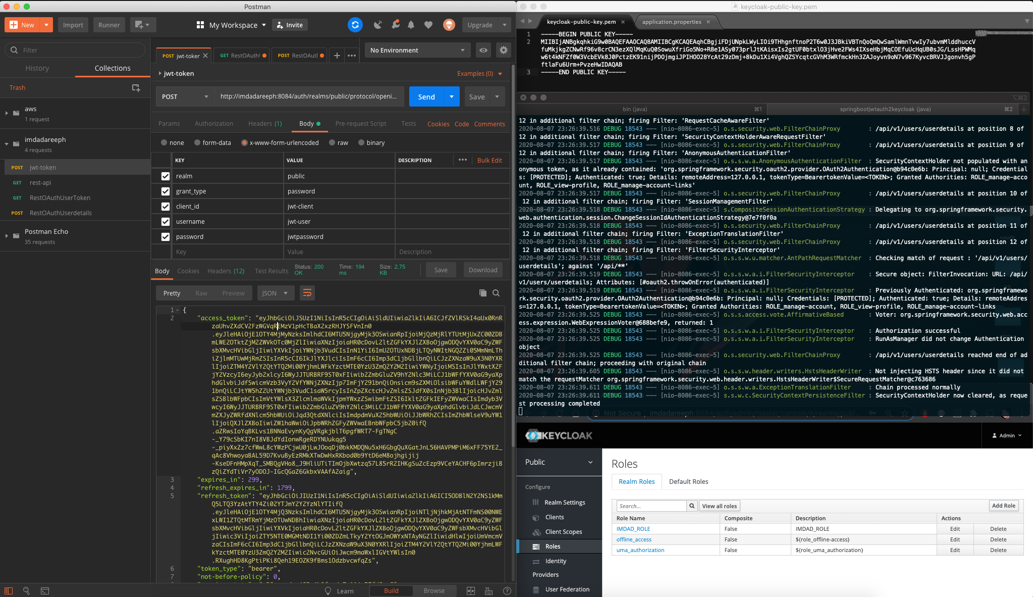Search the response body with the magnifier icon
The height and width of the screenshot is (597, 1033).
coord(496,293)
